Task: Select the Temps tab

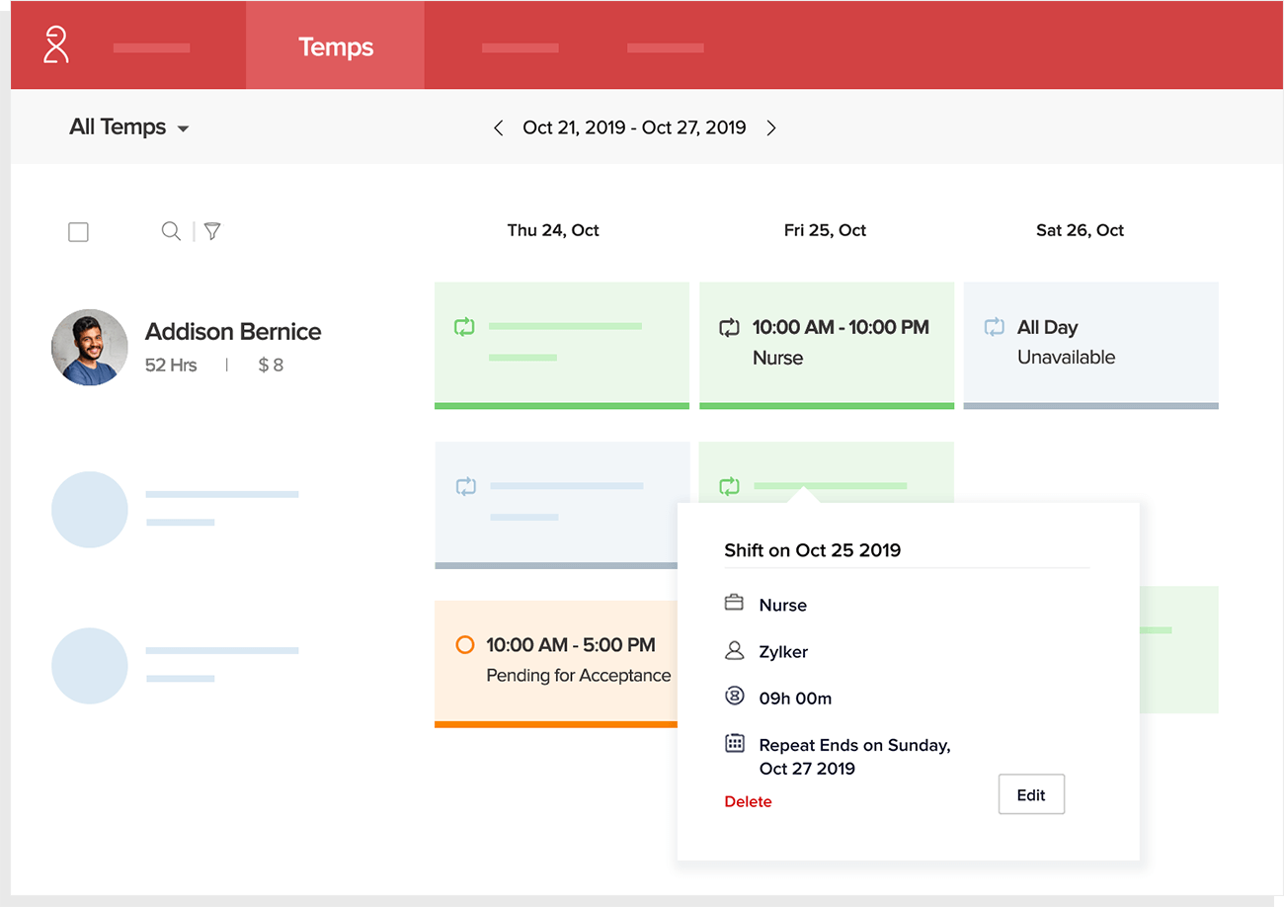Action: (x=336, y=46)
